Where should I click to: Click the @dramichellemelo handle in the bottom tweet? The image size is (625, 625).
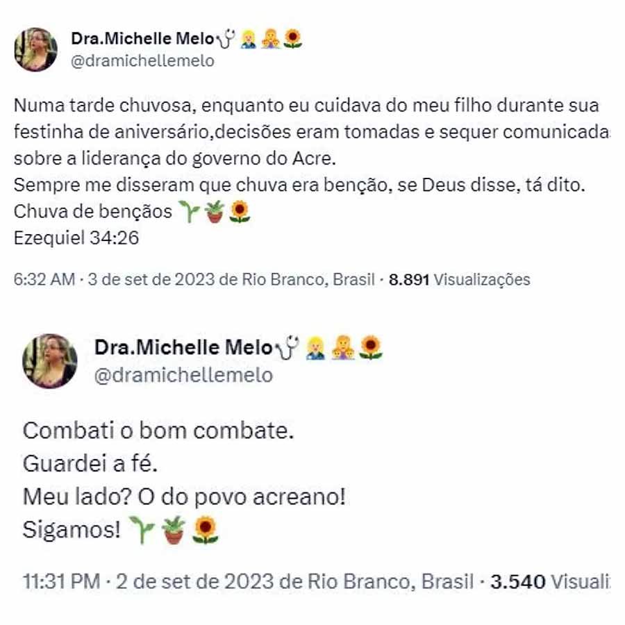pos(183,376)
